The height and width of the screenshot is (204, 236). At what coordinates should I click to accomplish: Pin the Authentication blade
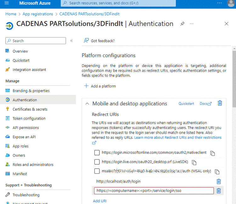(x=182, y=24)
